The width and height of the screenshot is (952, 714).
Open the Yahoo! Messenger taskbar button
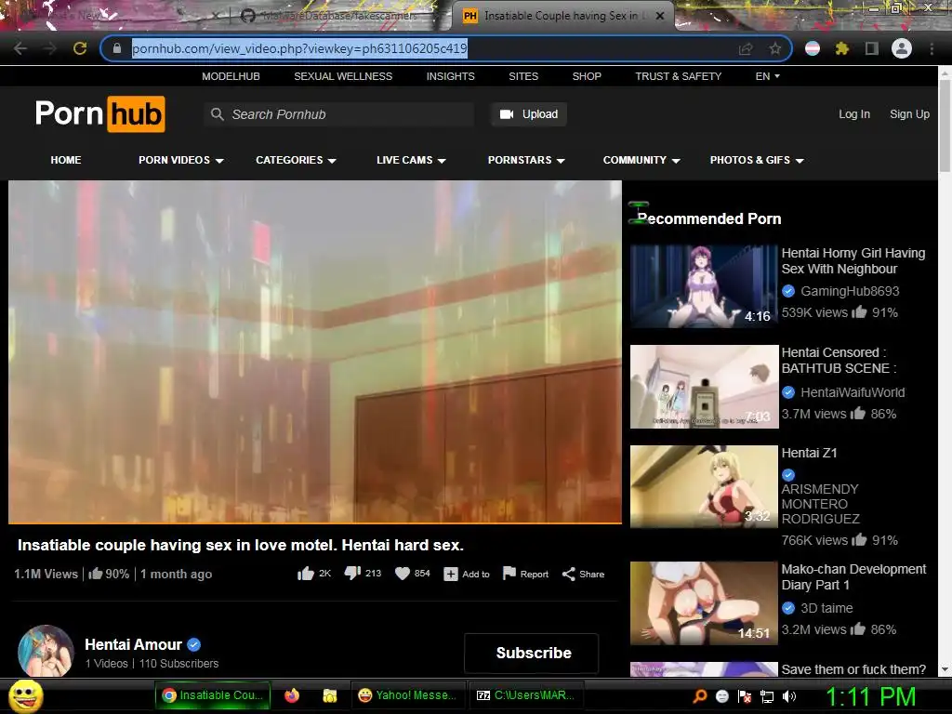pos(408,695)
